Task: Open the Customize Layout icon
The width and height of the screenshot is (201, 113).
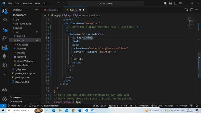Action: [181, 3]
